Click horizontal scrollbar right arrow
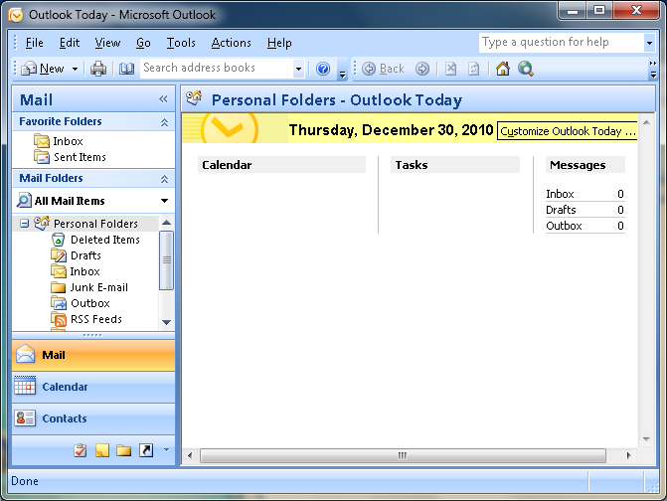667x501 pixels. [x=628, y=455]
